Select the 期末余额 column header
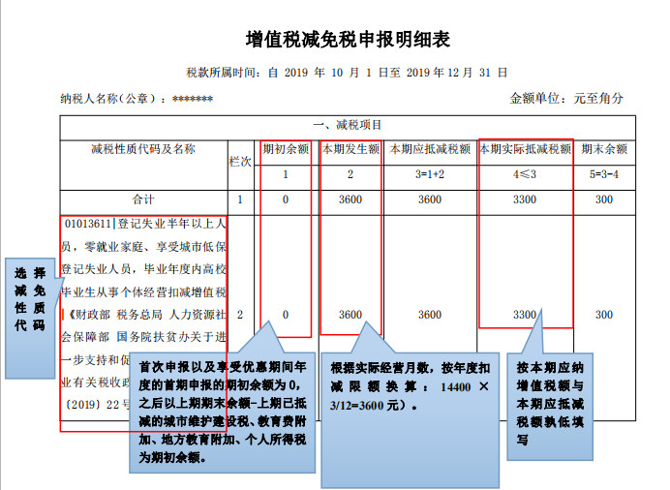 pyautogui.click(x=604, y=149)
